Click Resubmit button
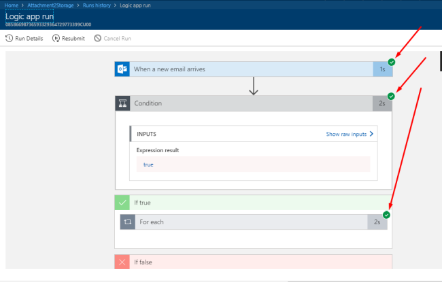This screenshot has width=442, height=282. [x=69, y=38]
